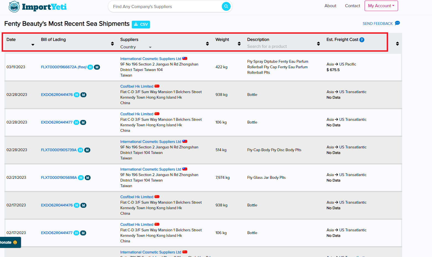Image resolution: width=432 pixels, height=257 pixels.
Task: Click M badge for 02/17/2023 EXDO62R0441476
Action: coord(83,205)
